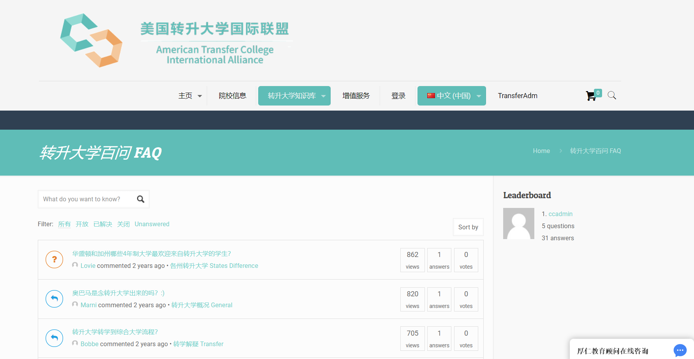Click Marni's small avatar icon

point(75,304)
